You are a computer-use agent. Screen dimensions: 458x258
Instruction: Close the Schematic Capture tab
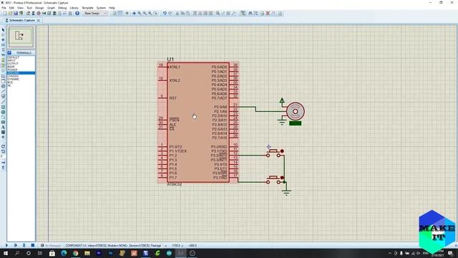38,21
